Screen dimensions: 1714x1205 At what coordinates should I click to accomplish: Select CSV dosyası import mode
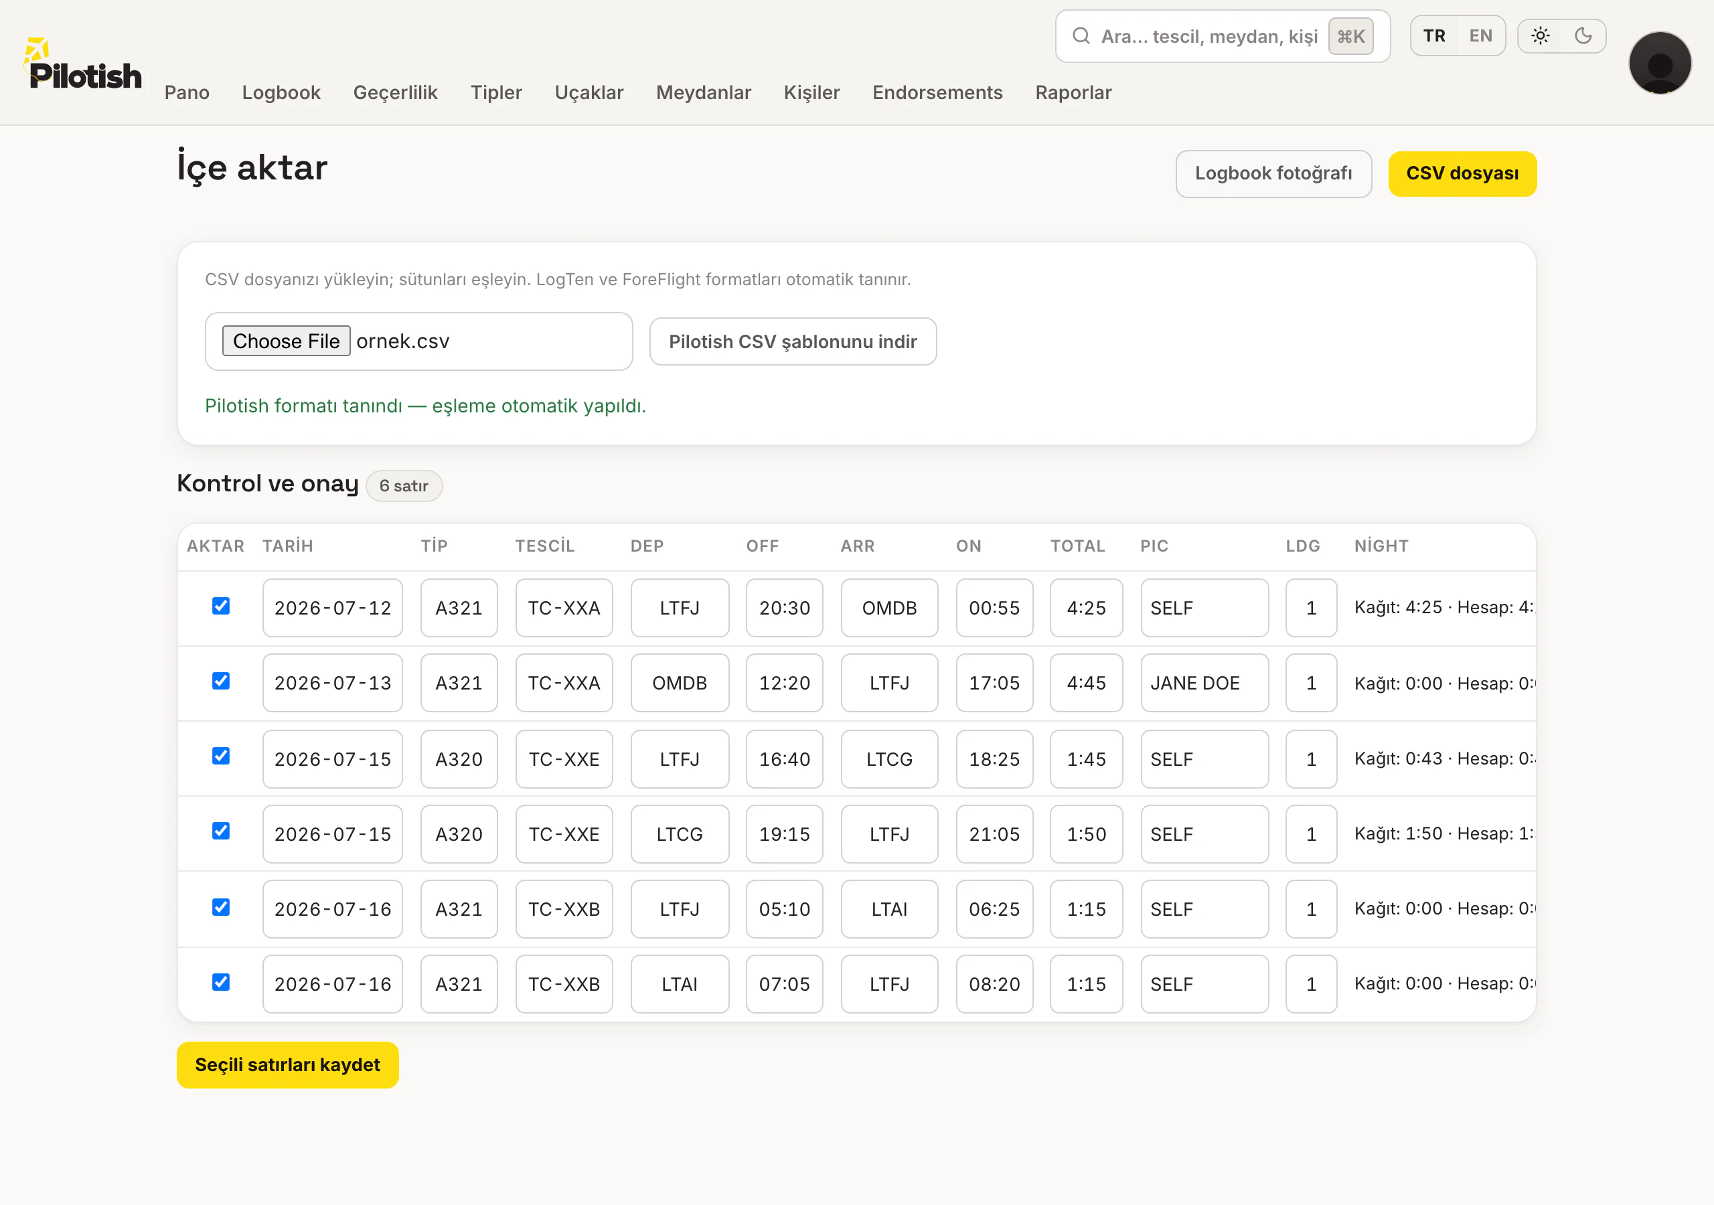1462,174
